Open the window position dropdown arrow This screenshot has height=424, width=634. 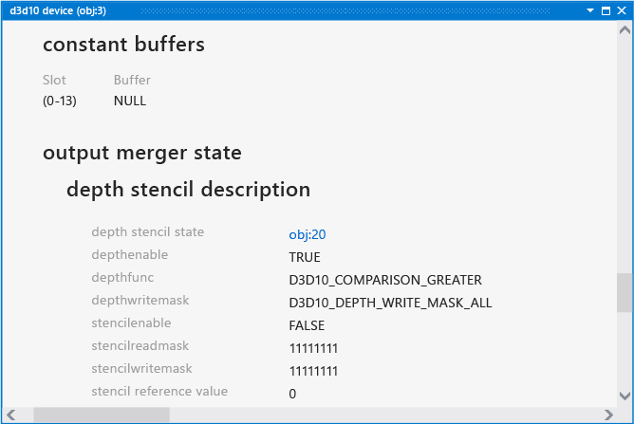(590, 10)
